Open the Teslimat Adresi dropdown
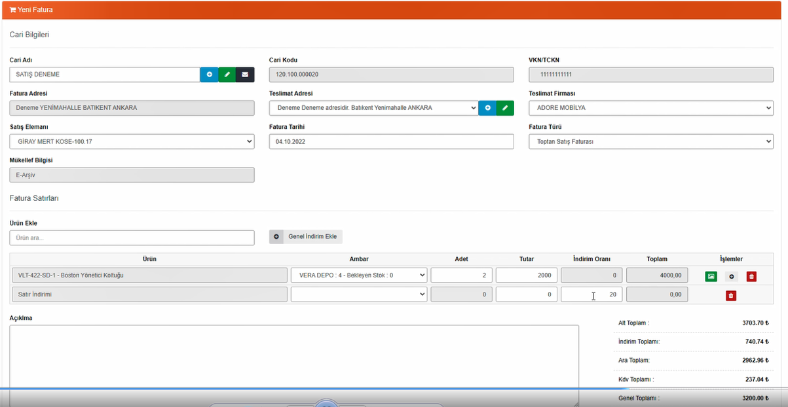 click(x=373, y=108)
